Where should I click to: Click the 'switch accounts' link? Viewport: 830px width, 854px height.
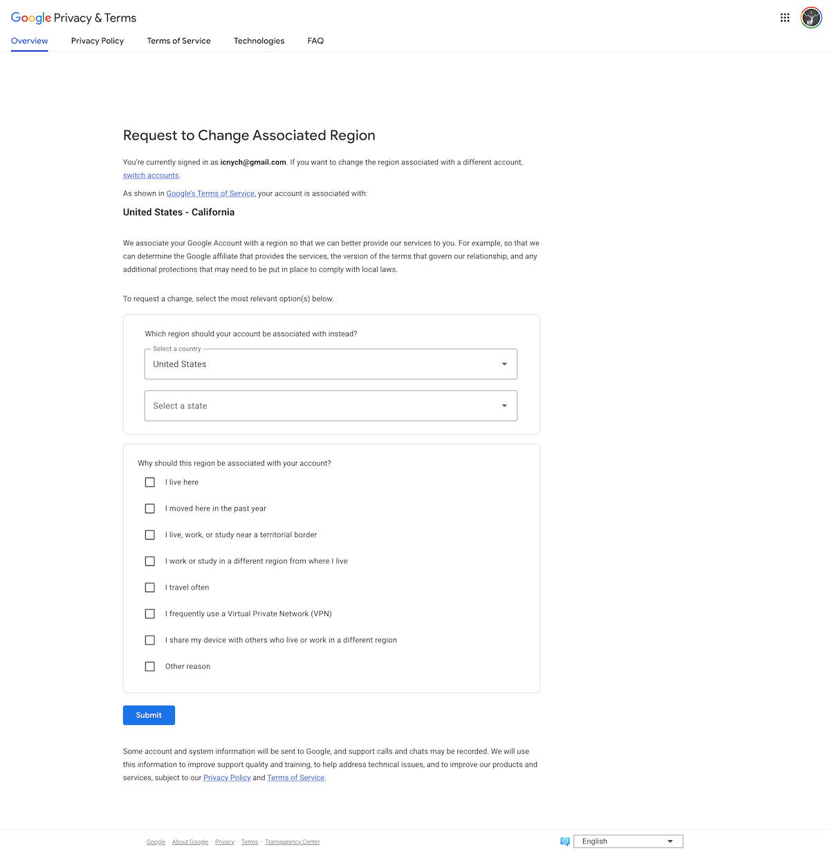150,175
